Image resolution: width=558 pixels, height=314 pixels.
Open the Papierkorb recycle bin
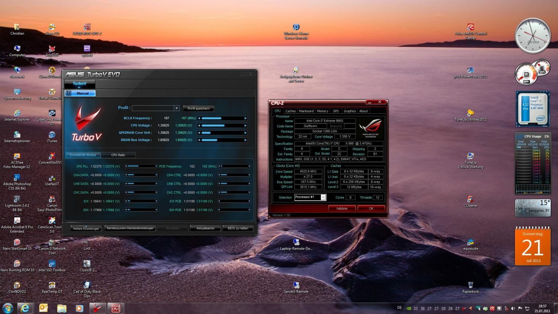coord(471,287)
